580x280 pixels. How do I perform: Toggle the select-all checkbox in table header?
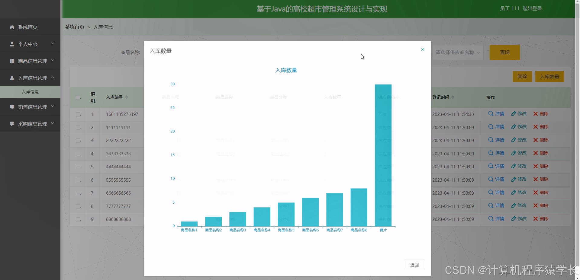(78, 97)
